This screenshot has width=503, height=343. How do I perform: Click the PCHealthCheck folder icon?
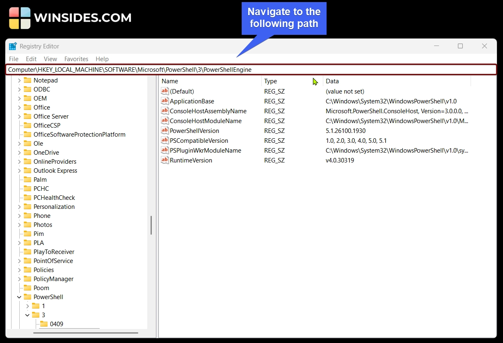[27, 197]
